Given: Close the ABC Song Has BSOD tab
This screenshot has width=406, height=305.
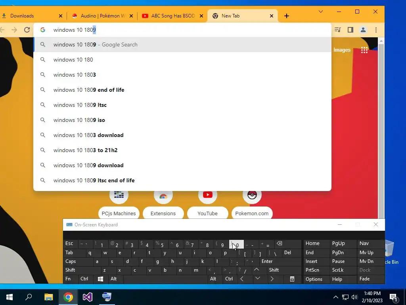Looking at the screenshot, I should 201,16.
